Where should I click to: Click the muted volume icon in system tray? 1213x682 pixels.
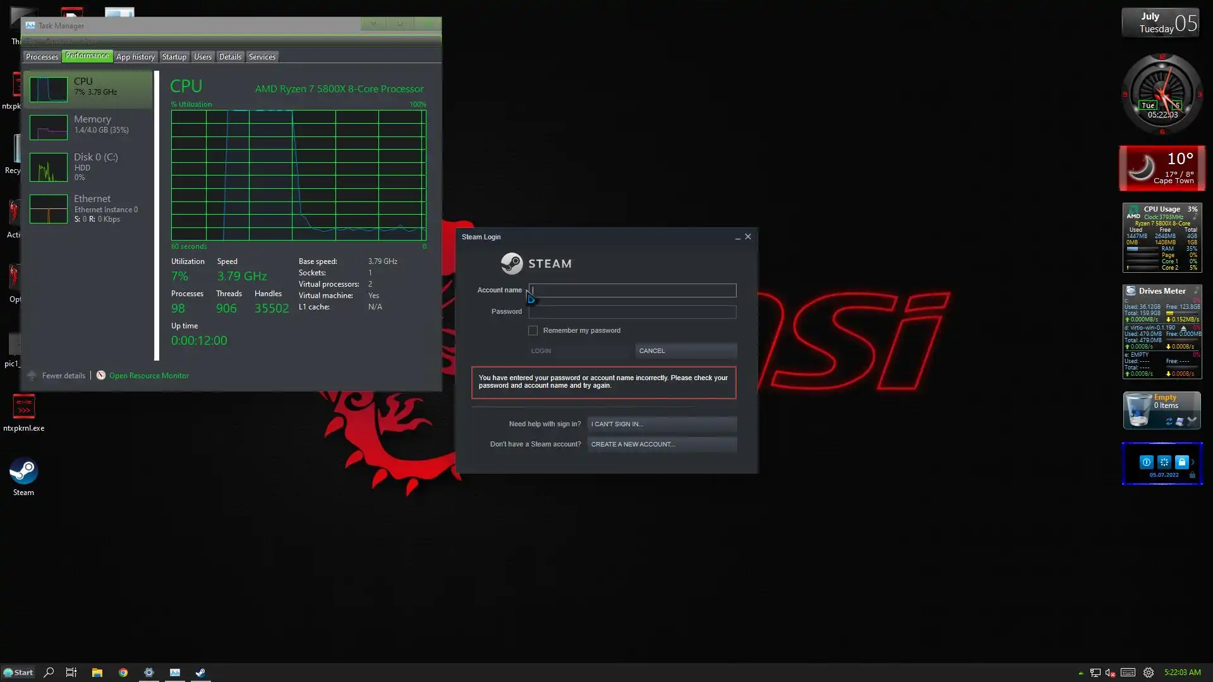click(1110, 673)
